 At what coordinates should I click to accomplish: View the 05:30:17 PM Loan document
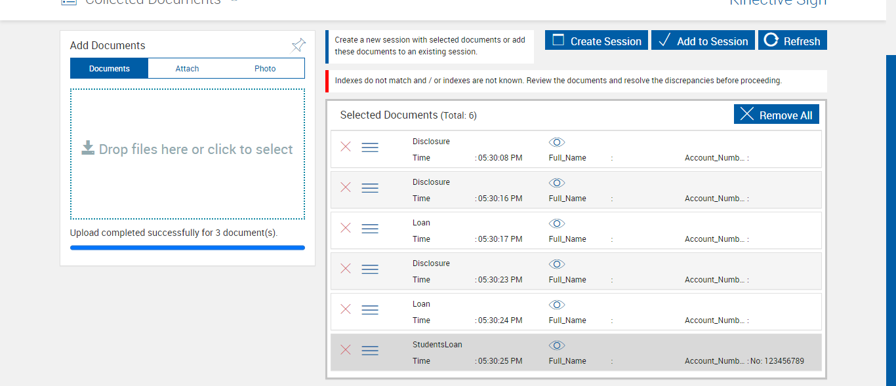557,223
